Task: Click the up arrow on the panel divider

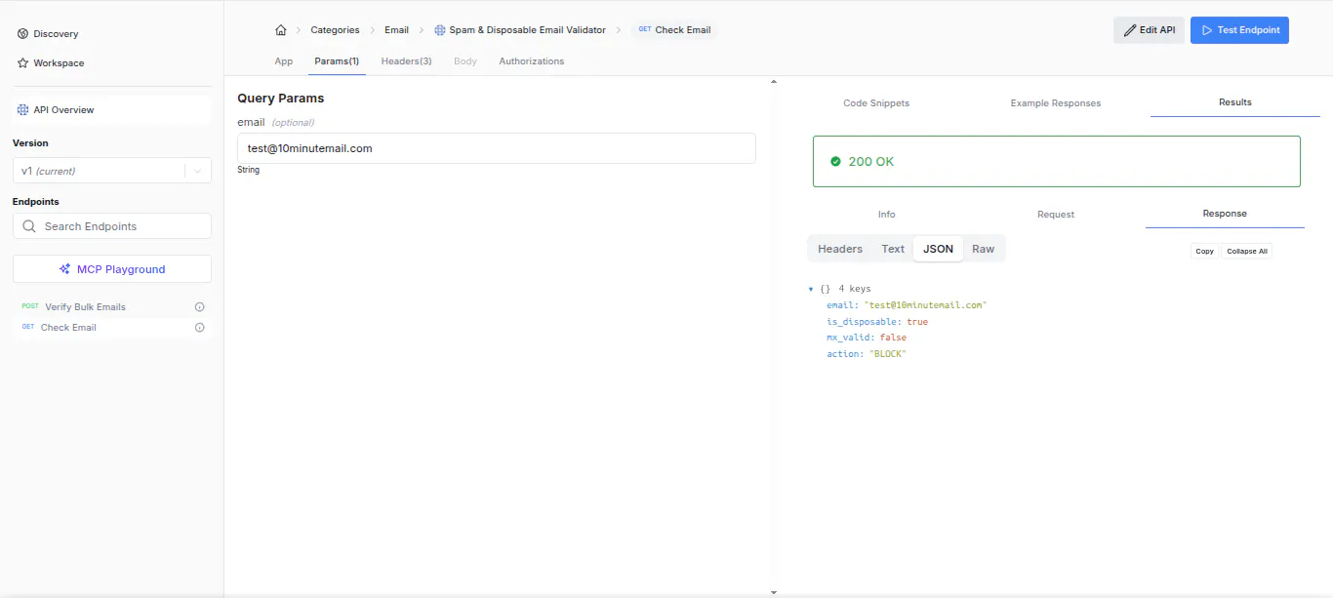Action: click(x=774, y=82)
